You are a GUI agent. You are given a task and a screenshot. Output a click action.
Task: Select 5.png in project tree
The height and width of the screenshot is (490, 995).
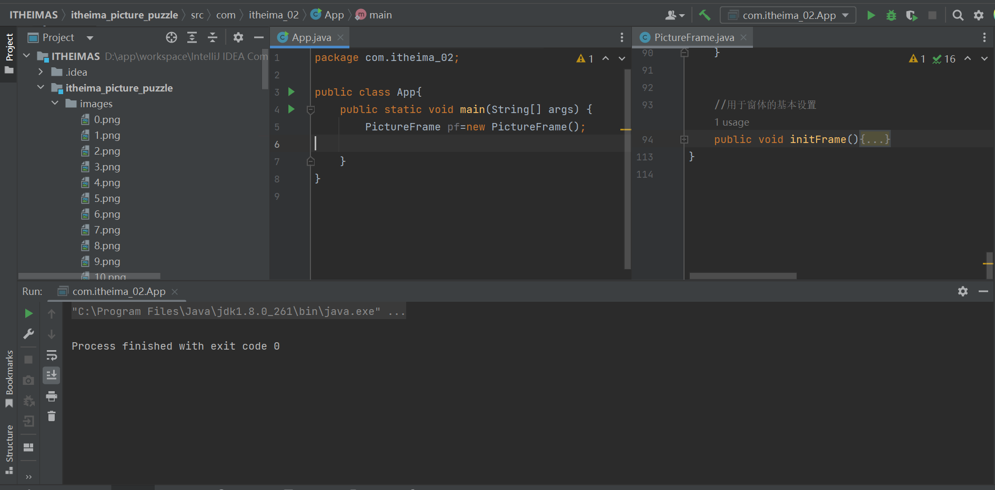107,199
